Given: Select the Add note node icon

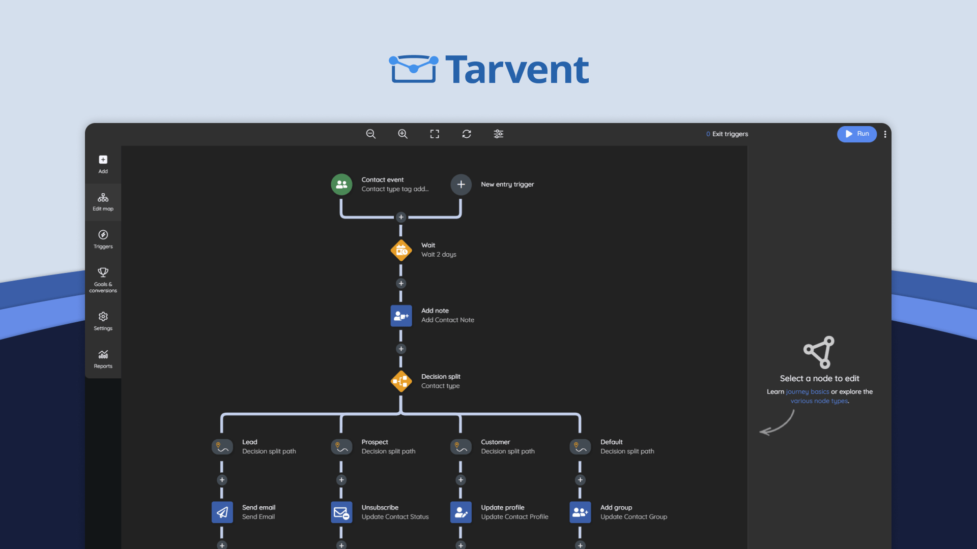Looking at the screenshot, I should (x=401, y=316).
